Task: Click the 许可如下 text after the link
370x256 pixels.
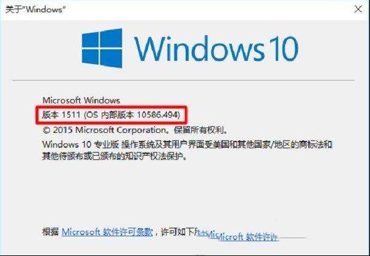Action: [178, 232]
